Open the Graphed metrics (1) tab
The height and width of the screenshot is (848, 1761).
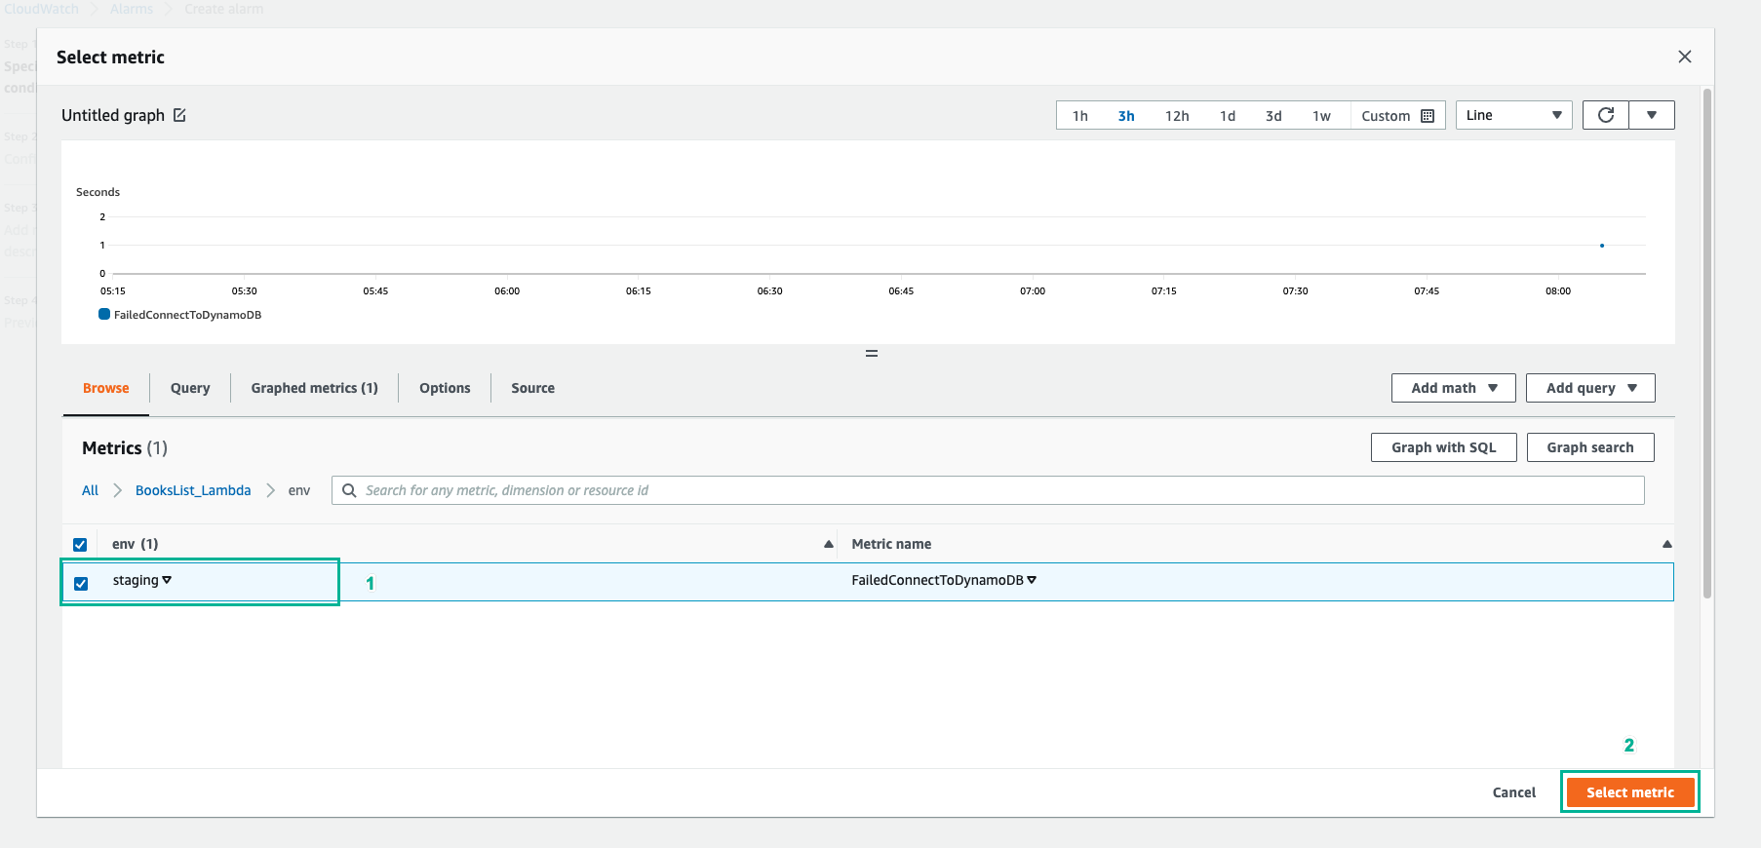pos(314,388)
